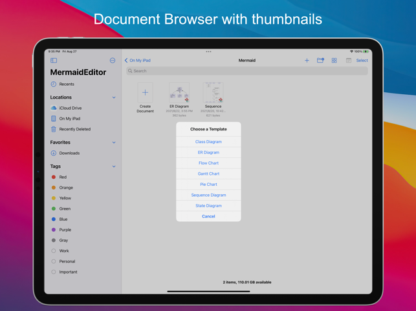Choose the ER Diagram template
The width and height of the screenshot is (416, 311).
coord(208,152)
